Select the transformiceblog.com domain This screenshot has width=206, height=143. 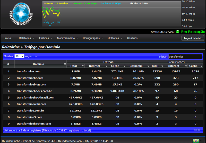click(x=31, y=84)
